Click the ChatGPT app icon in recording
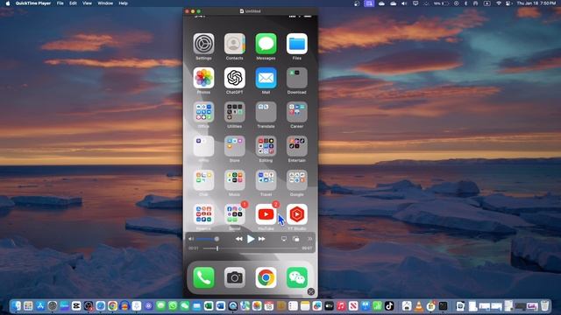This screenshot has width=561, height=315. pos(235,78)
